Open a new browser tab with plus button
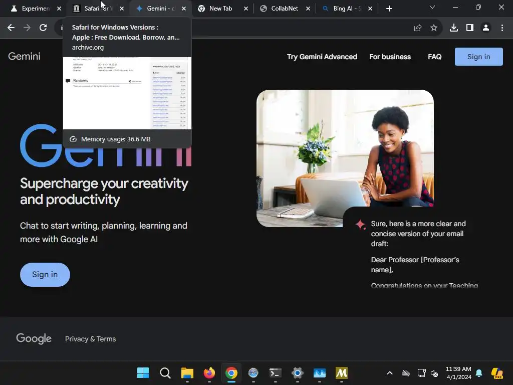The height and width of the screenshot is (385, 513). coord(389,9)
